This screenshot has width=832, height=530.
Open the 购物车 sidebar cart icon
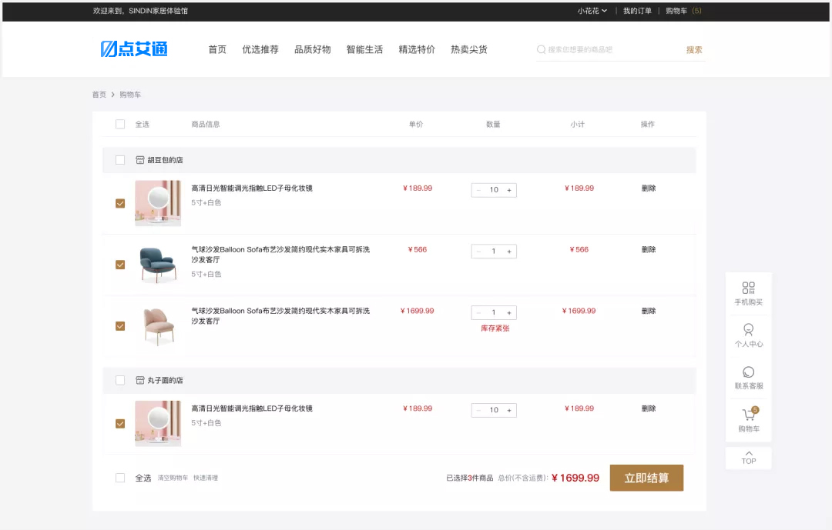click(750, 413)
